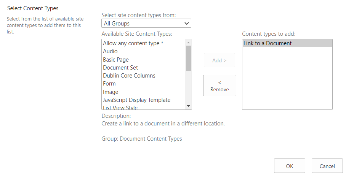Screen dimensions: 346x176
Task: Pick Dublin Core Columns from list
Action: [129, 76]
